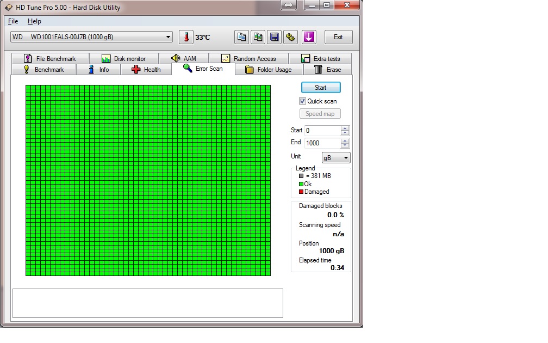
Task: Switch to the Benchmark tab
Action: (x=43, y=69)
